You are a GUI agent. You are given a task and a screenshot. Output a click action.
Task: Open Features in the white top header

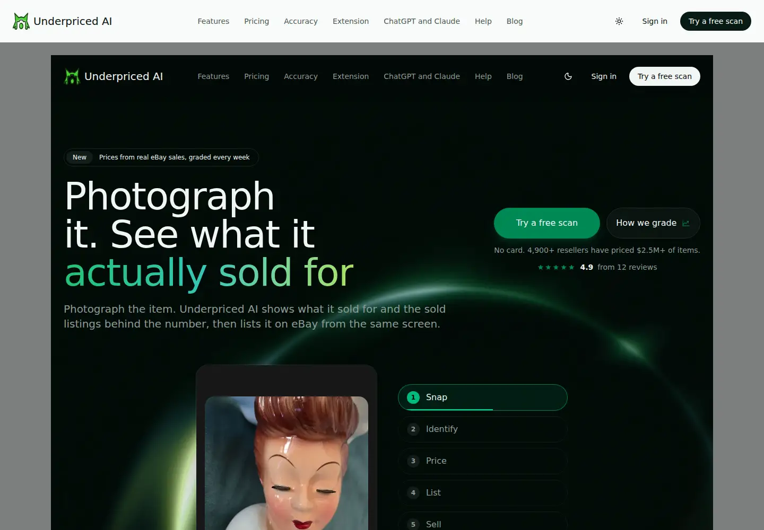213,21
